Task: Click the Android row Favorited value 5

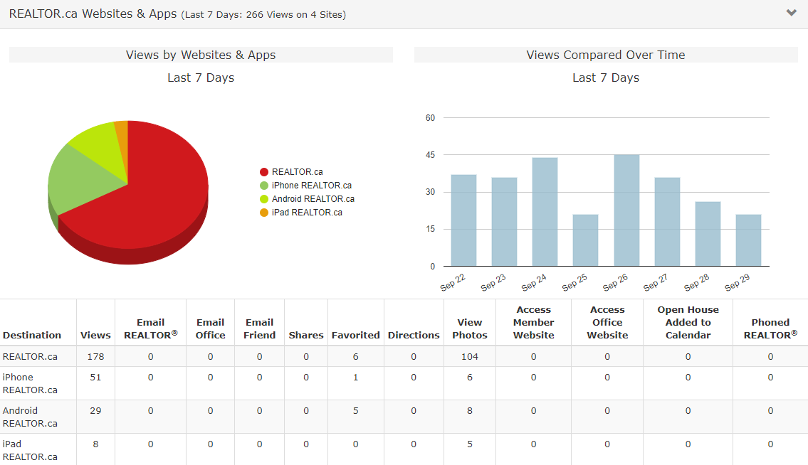Action: (355, 410)
